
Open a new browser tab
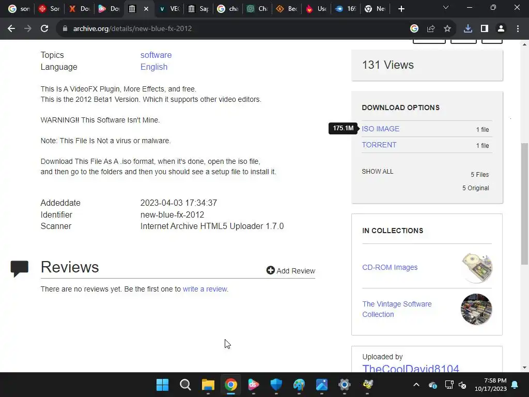[x=401, y=9]
